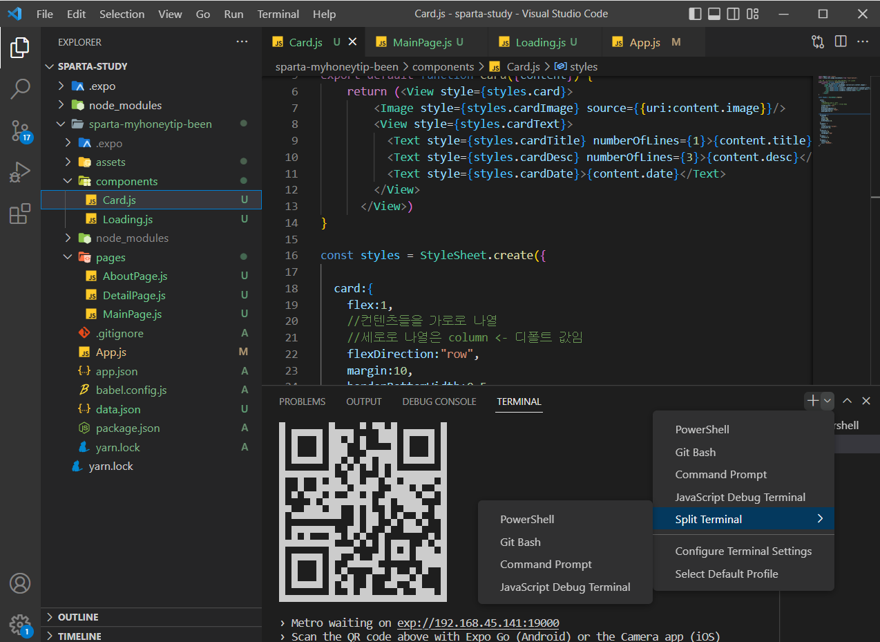Split the editor to the right
The width and height of the screenshot is (880, 642).
(x=841, y=42)
